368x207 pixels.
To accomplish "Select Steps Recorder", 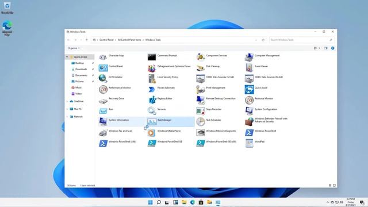I will click(x=209, y=110).
